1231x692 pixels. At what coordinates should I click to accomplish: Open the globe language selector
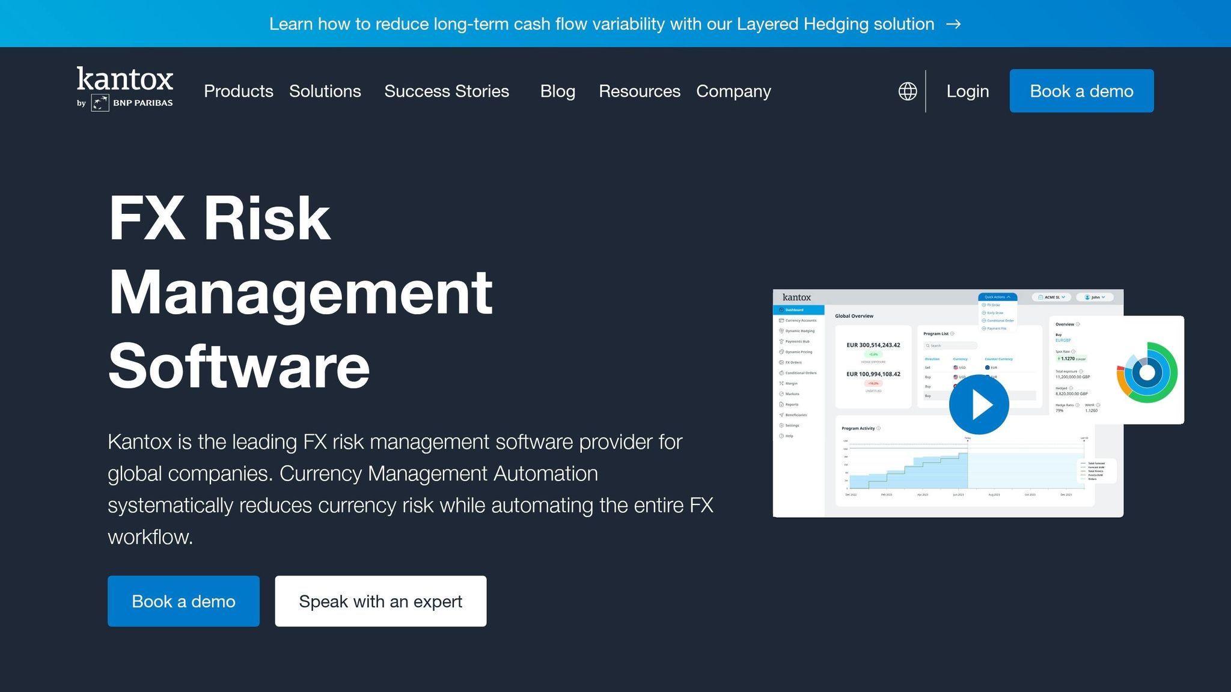tap(908, 91)
